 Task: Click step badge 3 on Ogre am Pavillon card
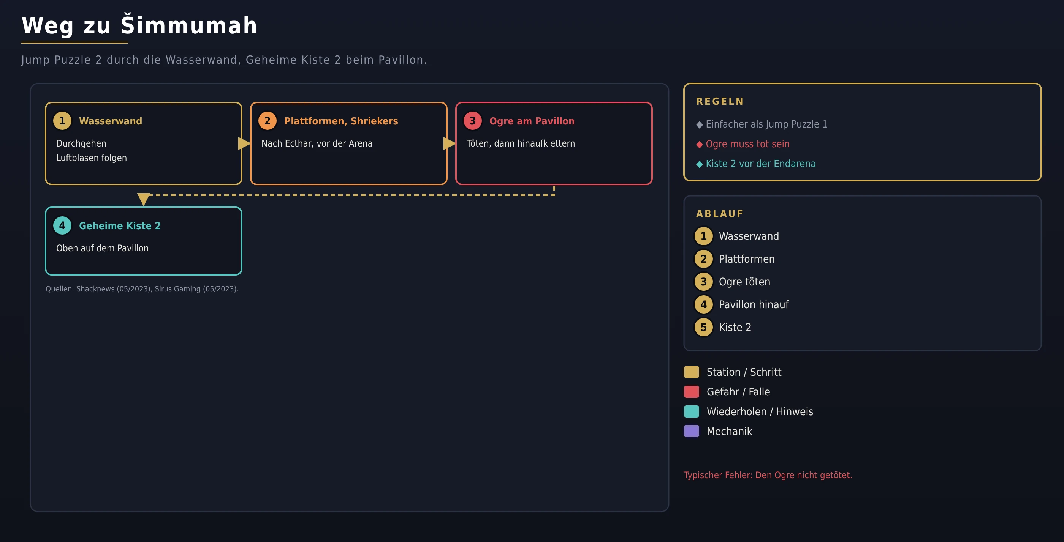(472, 121)
